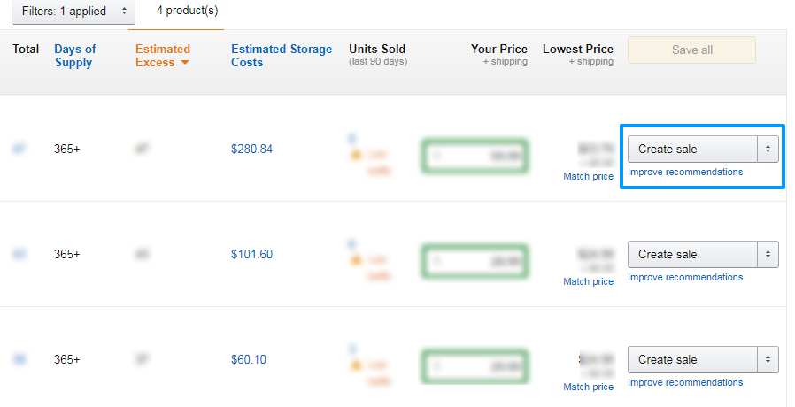Image resolution: width=795 pixels, height=407 pixels.
Task: Click Create sale in the second row
Action: [692, 254]
